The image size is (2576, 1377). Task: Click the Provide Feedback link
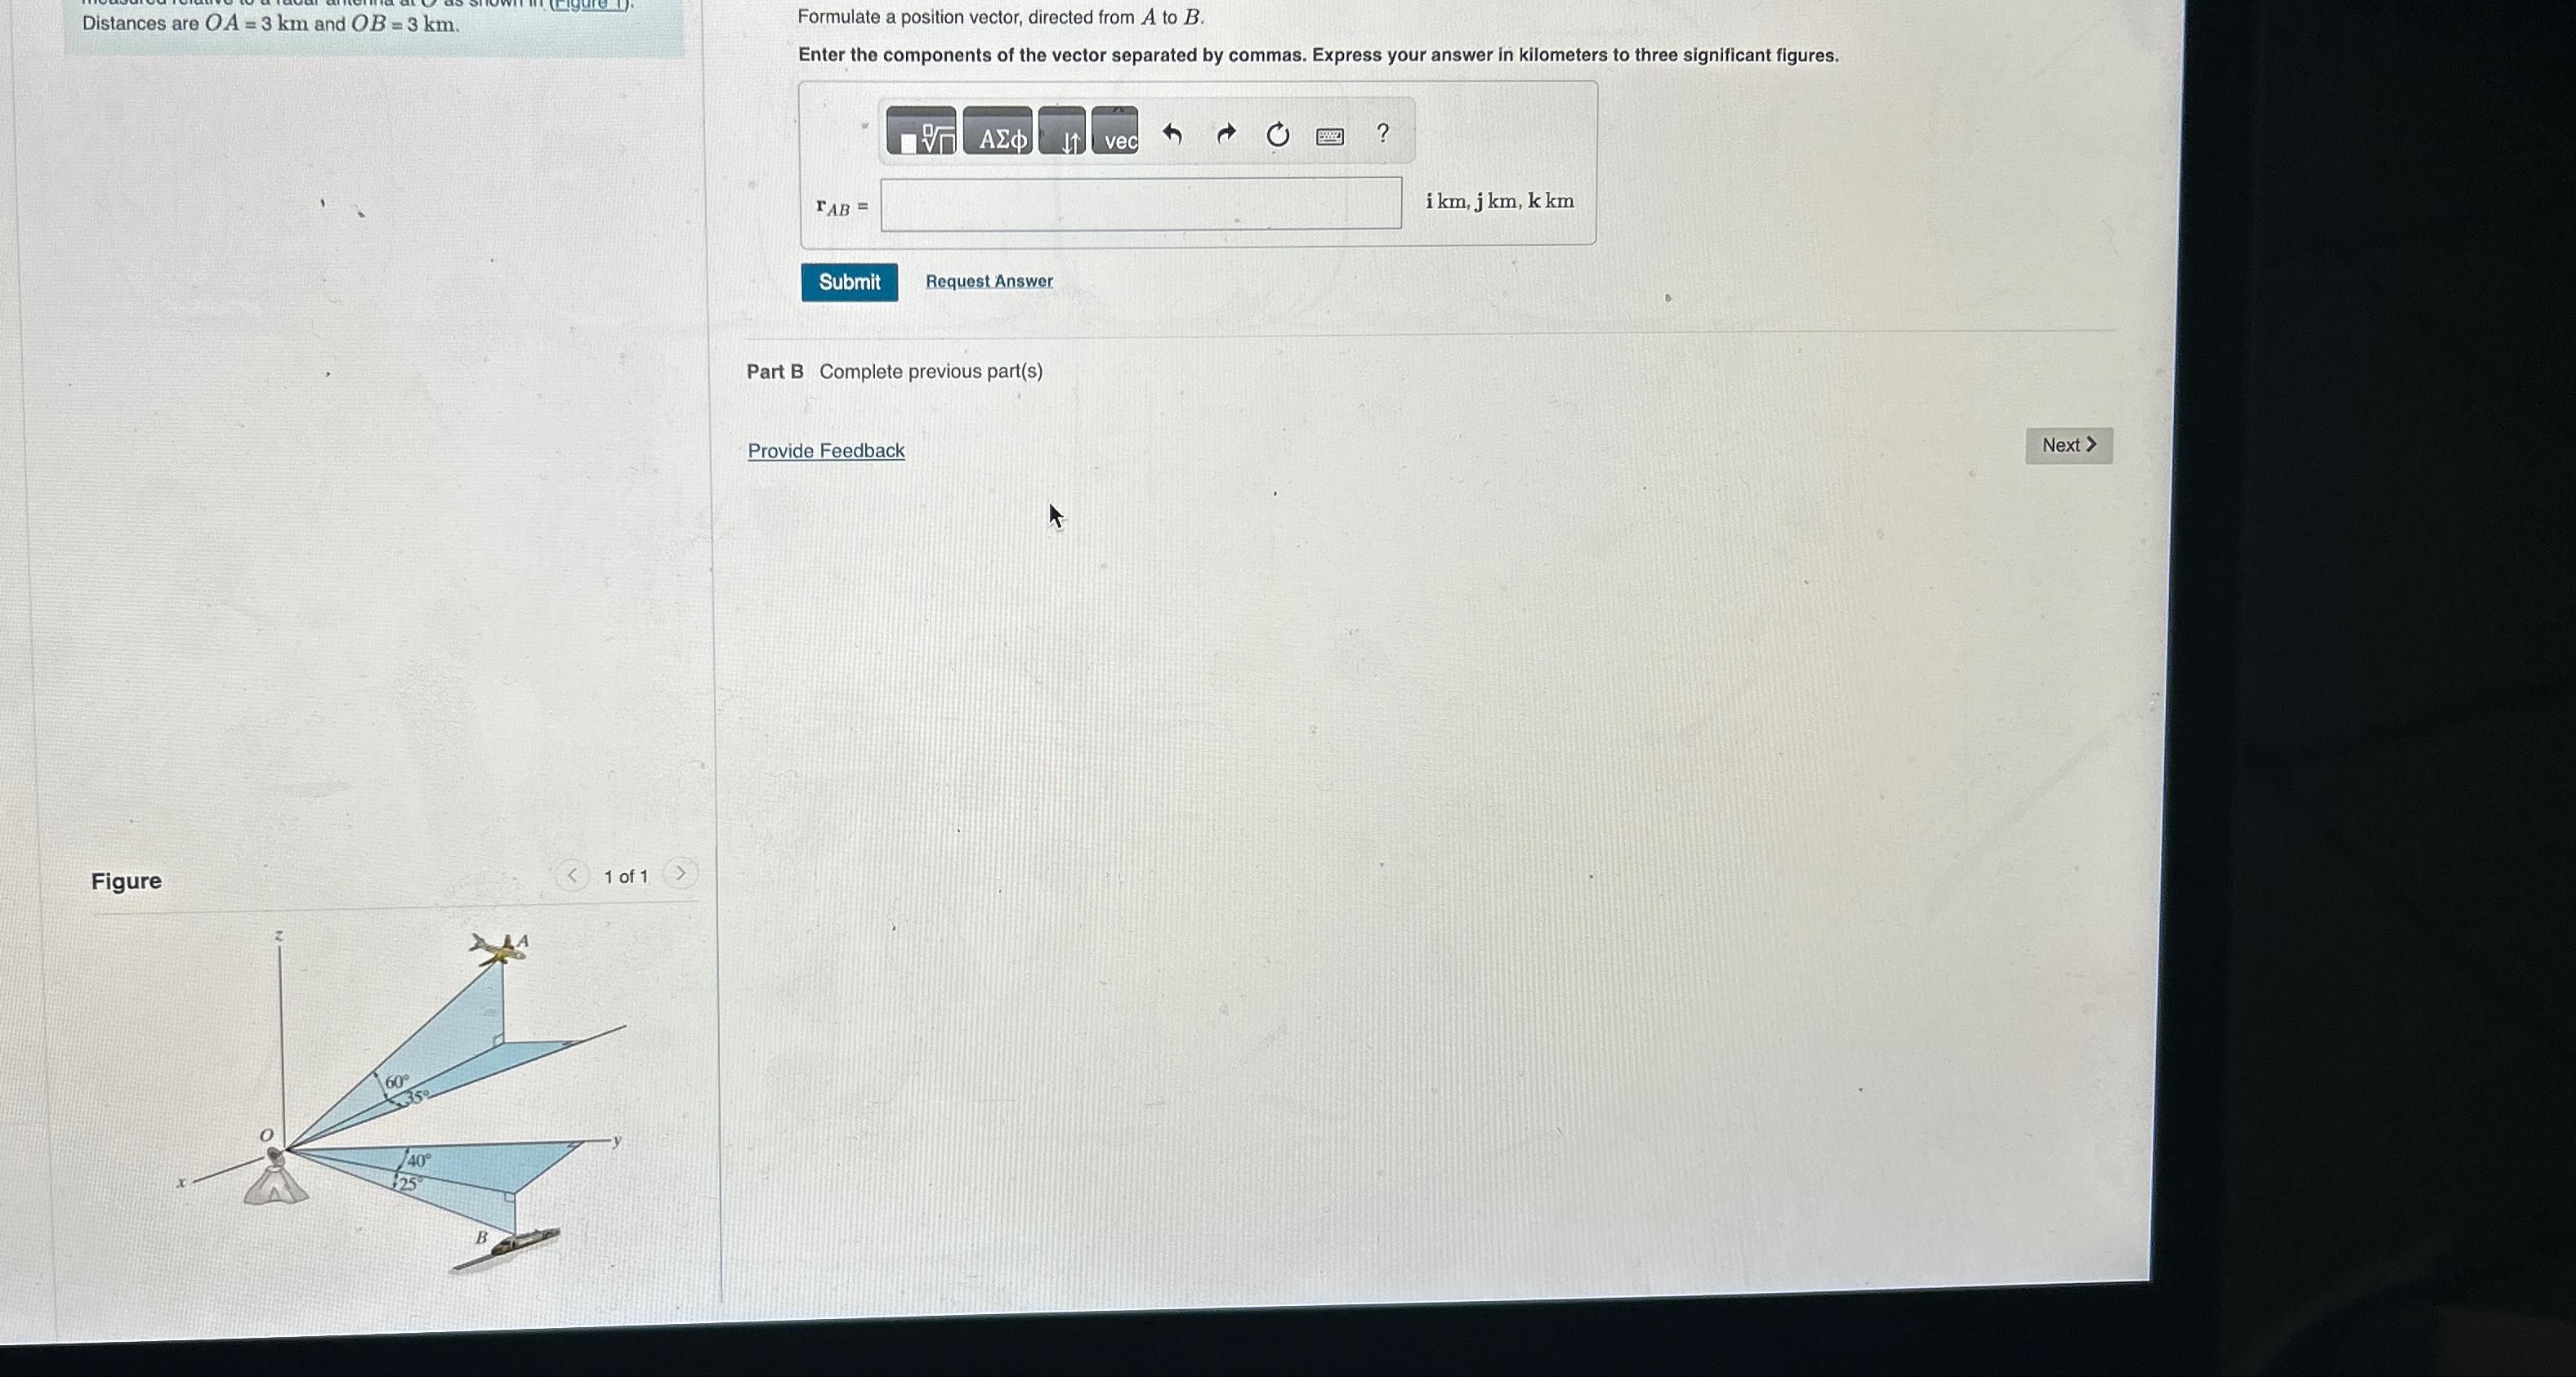point(826,449)
